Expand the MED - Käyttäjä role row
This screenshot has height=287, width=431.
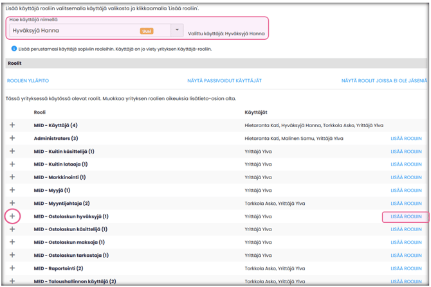pyautogui.click(x=12, y=125)
